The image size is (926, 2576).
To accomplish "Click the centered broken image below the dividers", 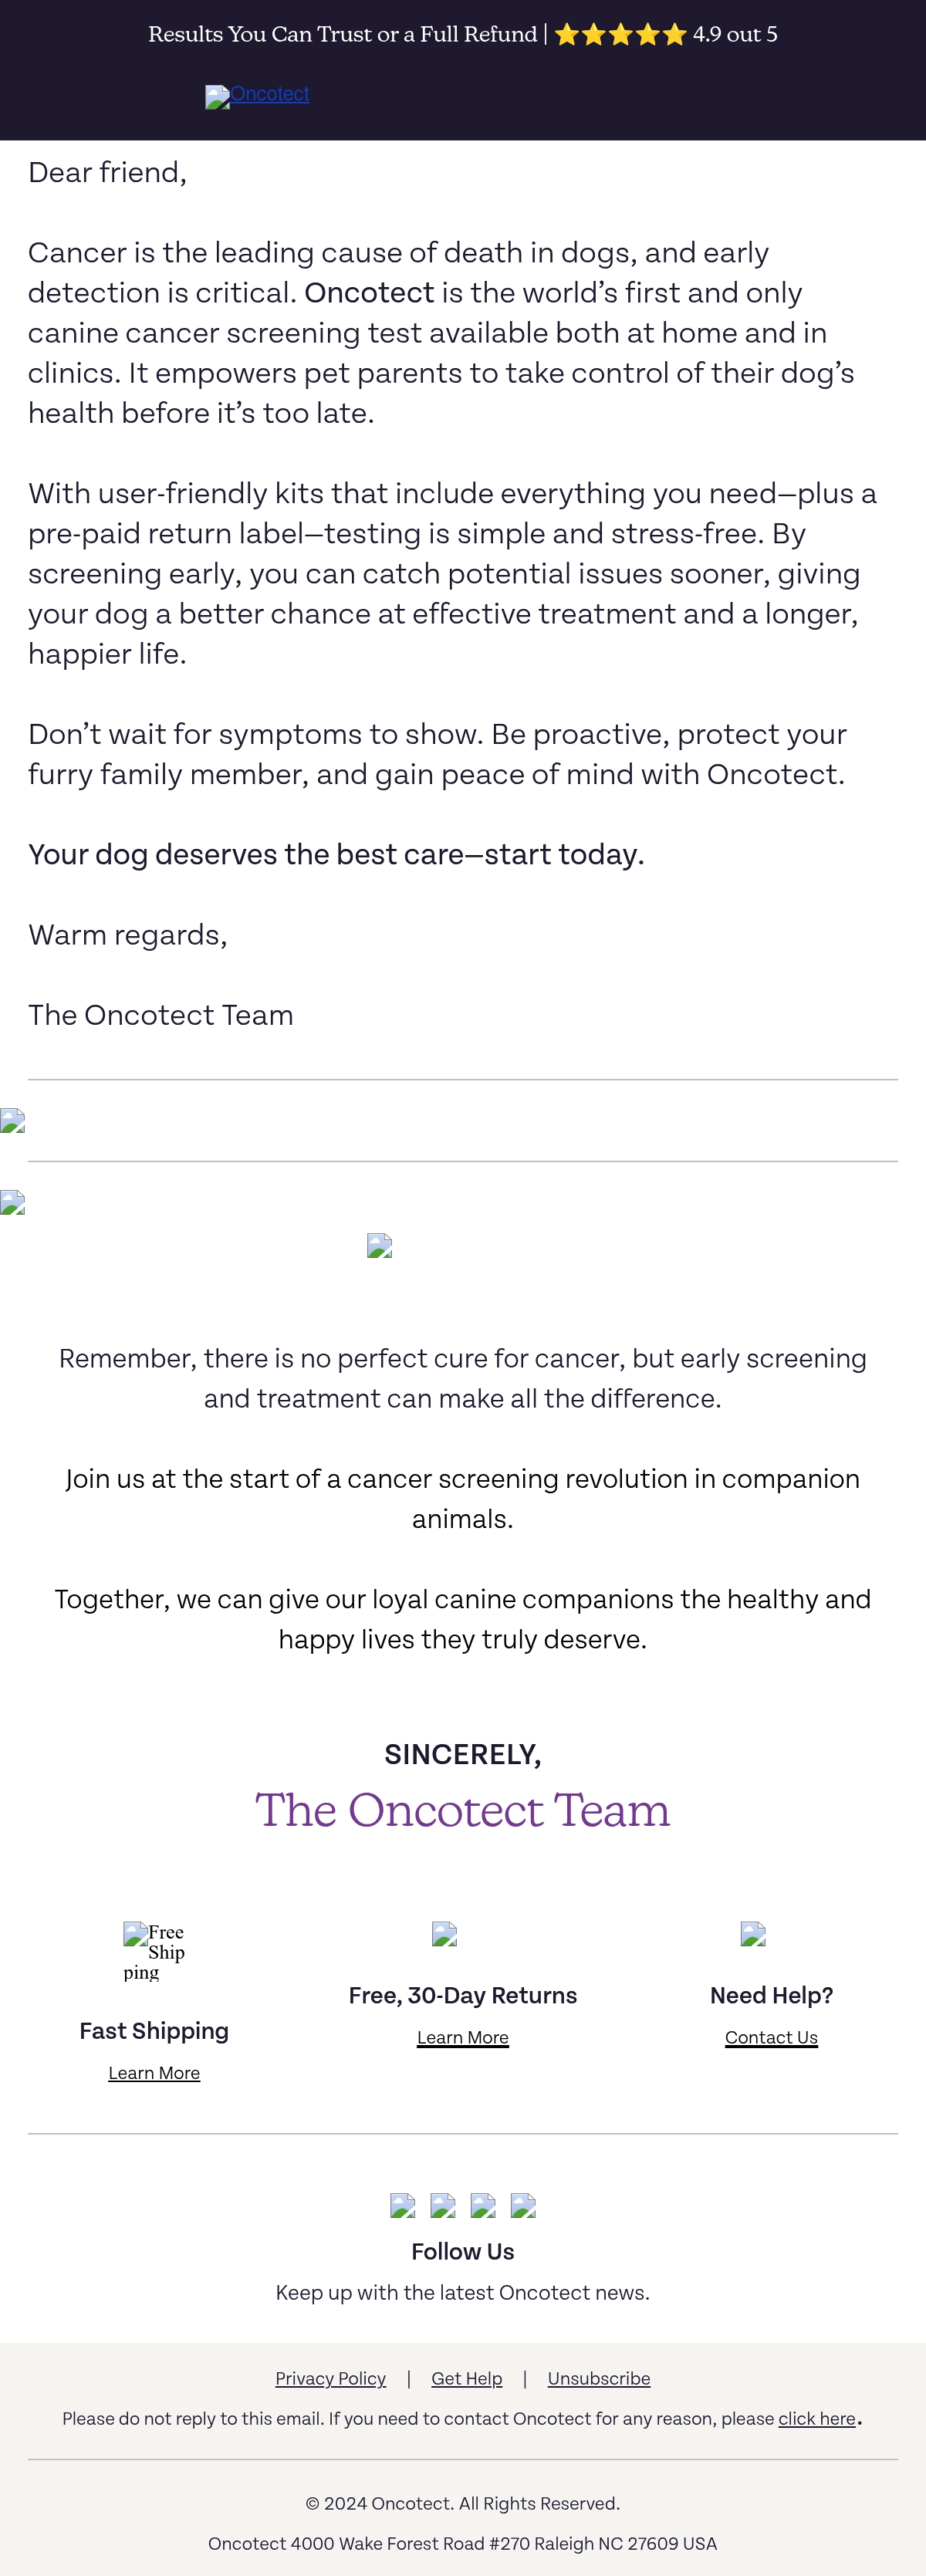I will tap(380, 1245).
